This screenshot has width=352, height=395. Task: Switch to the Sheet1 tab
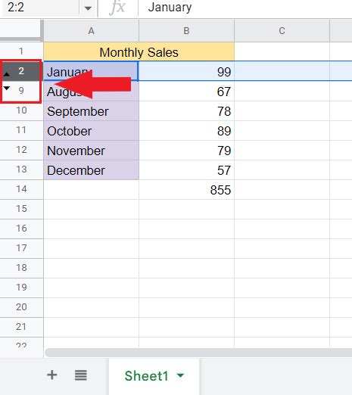(146, 376)
